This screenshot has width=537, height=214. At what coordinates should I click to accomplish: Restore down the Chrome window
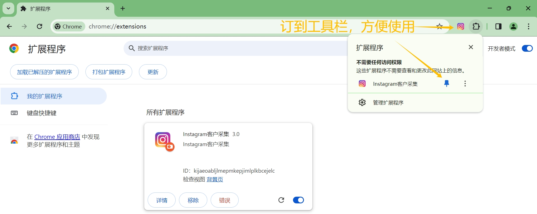click(x=509, y=8)
